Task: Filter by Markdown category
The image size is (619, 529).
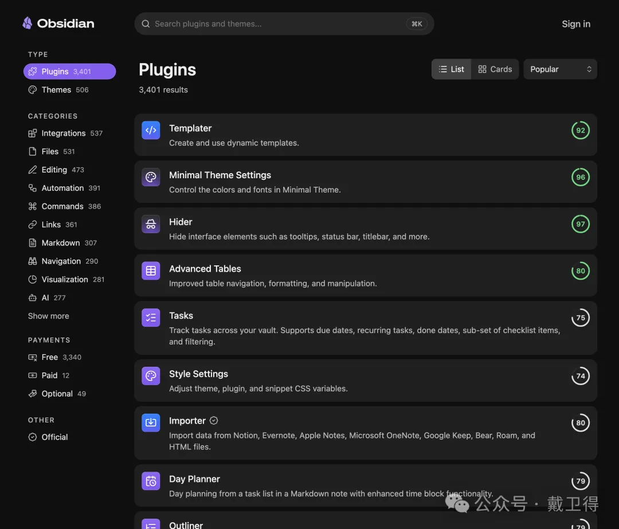Action: (62, 243)
